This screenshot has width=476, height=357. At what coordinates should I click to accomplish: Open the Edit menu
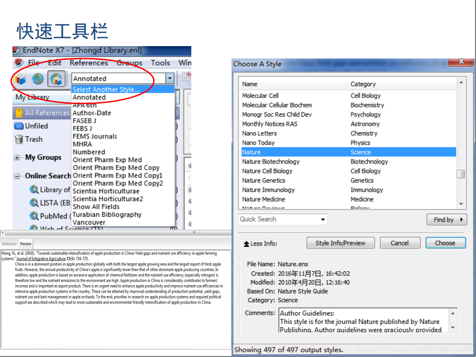click(55, 63)
